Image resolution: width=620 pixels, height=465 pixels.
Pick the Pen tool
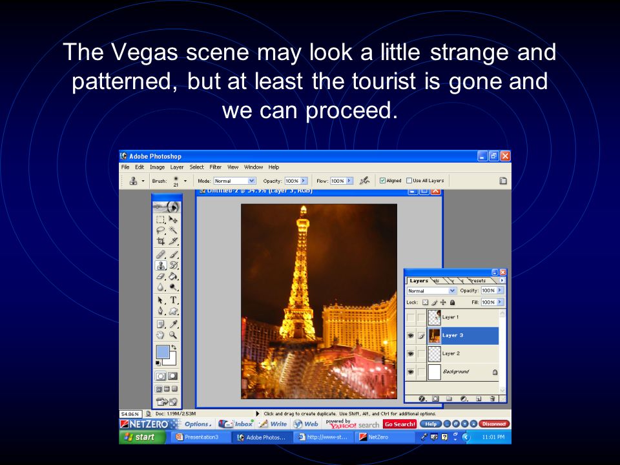tap(161, 311)
